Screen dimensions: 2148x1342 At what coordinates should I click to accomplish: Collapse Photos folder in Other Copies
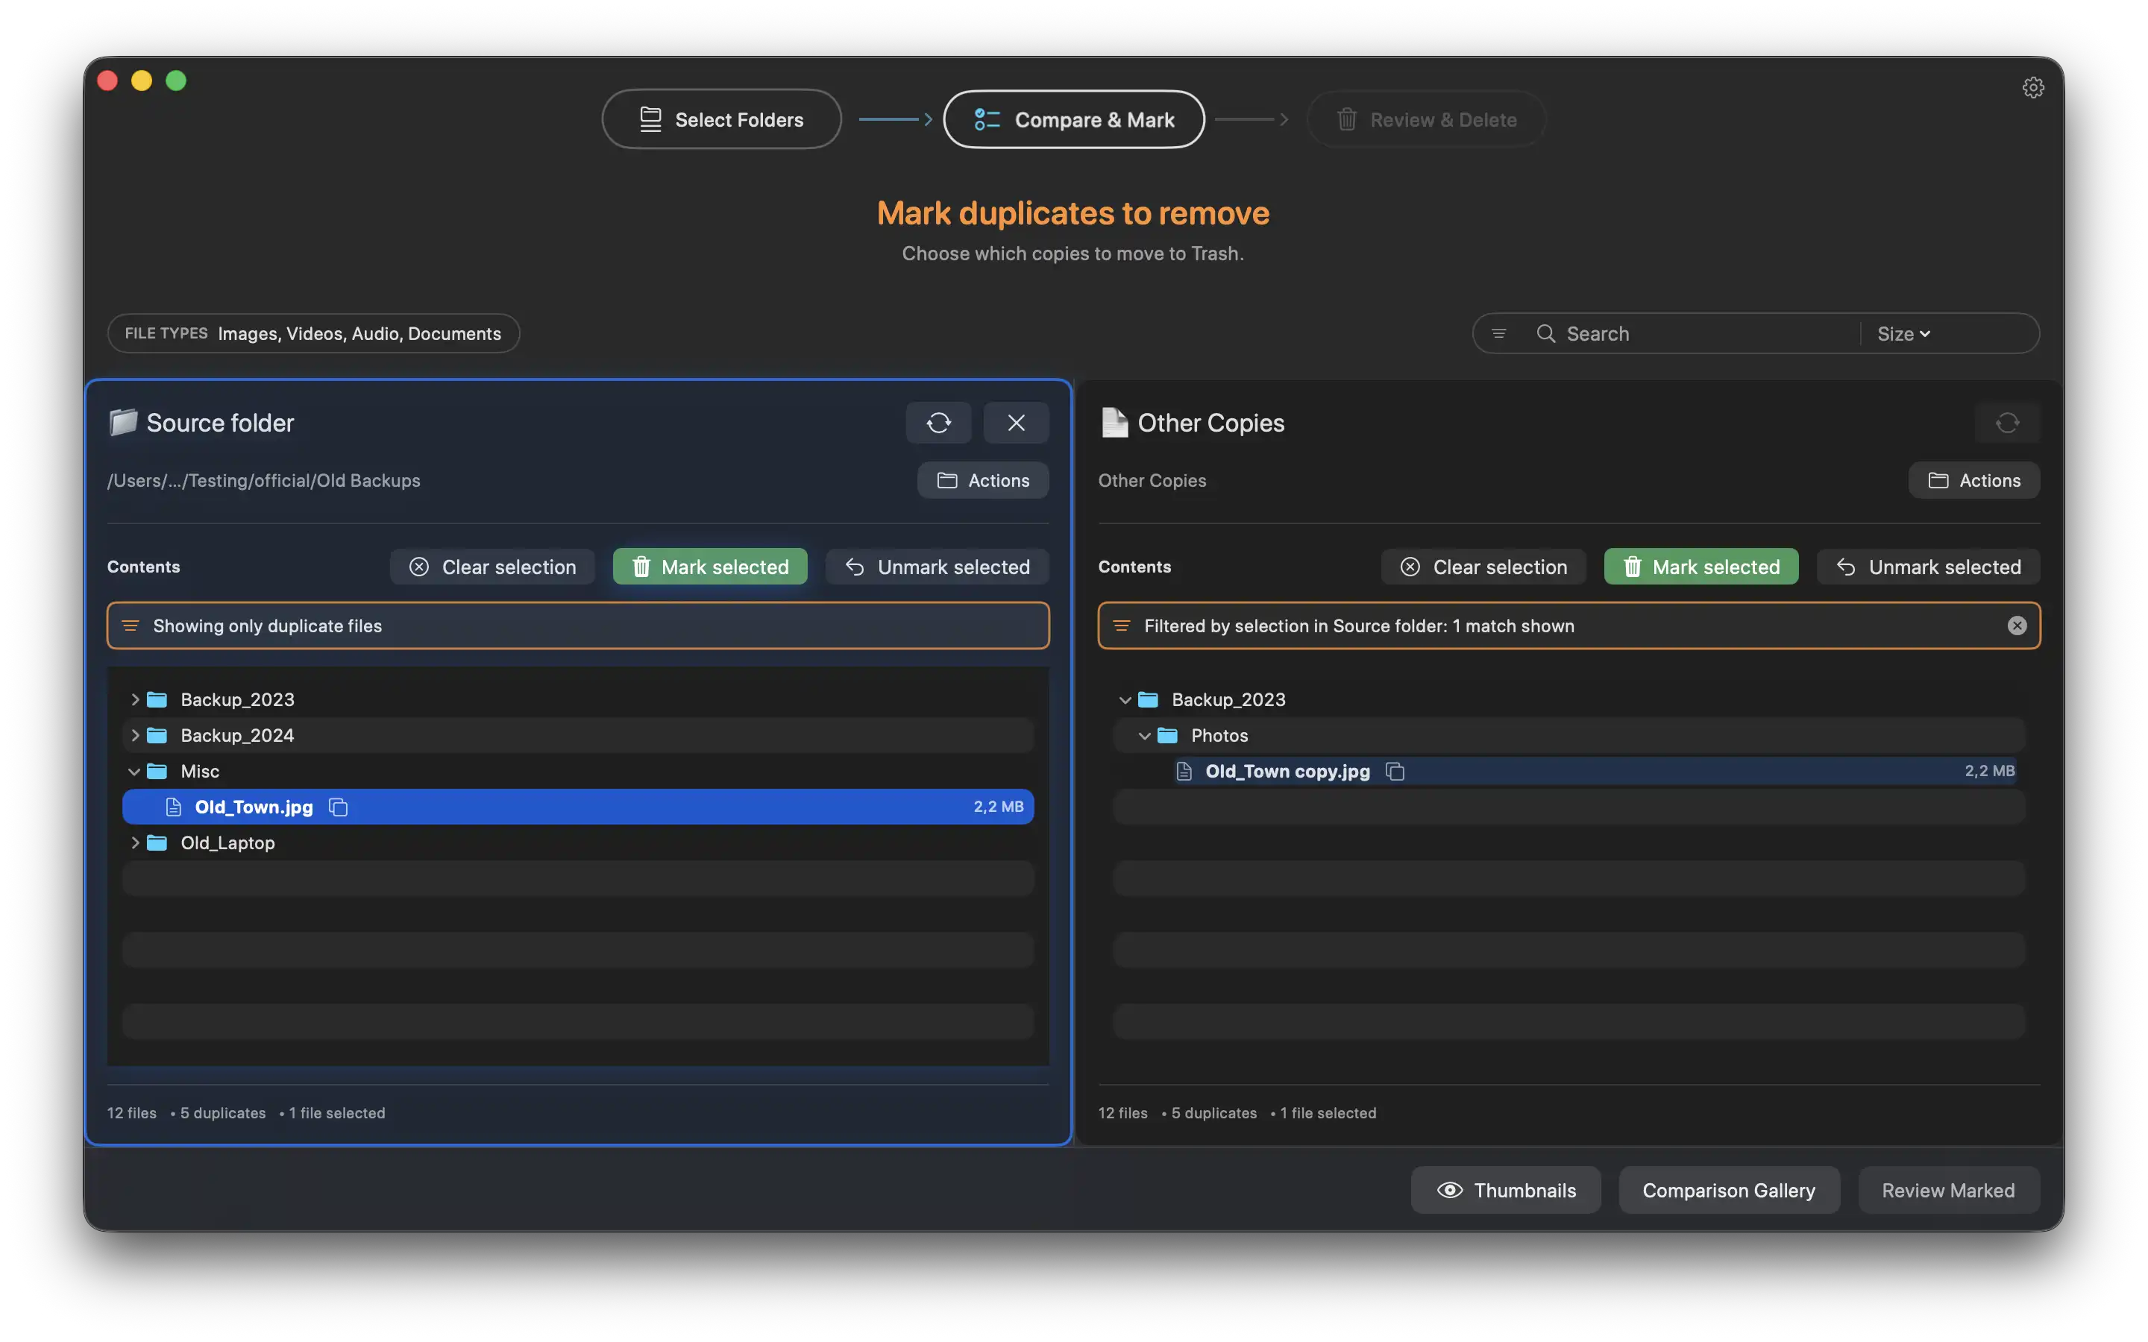pyautogui.click(x=1144, y=736)
